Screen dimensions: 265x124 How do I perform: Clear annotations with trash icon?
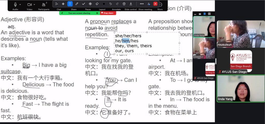point(124,4)
